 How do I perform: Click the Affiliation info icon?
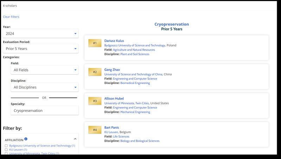pyautogui.click(x=26, y=139)
